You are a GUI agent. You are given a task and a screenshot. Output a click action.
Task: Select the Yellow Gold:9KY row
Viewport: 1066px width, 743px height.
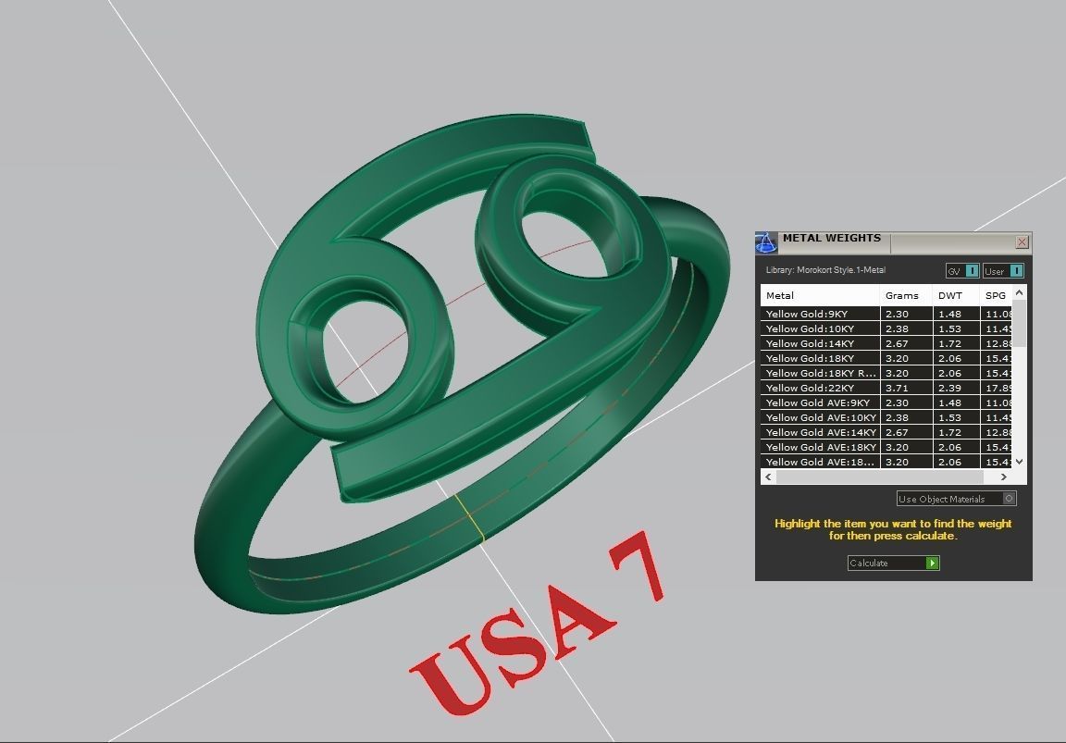pyautogui.click(x=886, y=314)
